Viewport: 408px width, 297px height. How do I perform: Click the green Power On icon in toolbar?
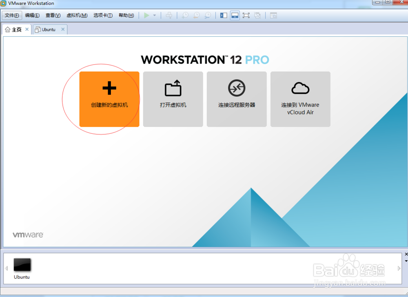(146, 15)
